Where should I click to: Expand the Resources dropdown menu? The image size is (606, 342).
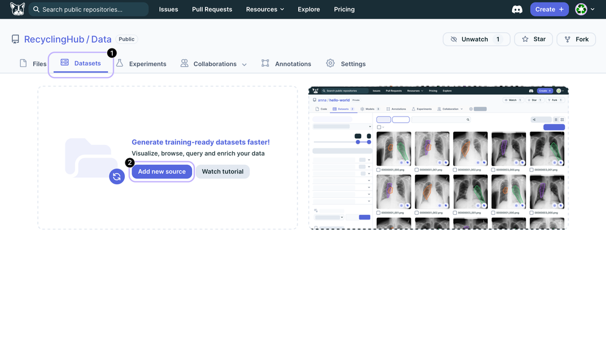pyautogui.click(x=265, y=10)
